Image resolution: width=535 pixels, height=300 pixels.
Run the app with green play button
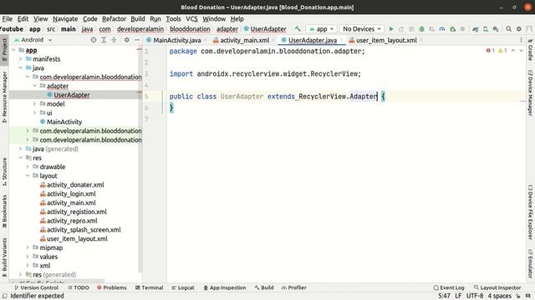[x=391, y=29]
